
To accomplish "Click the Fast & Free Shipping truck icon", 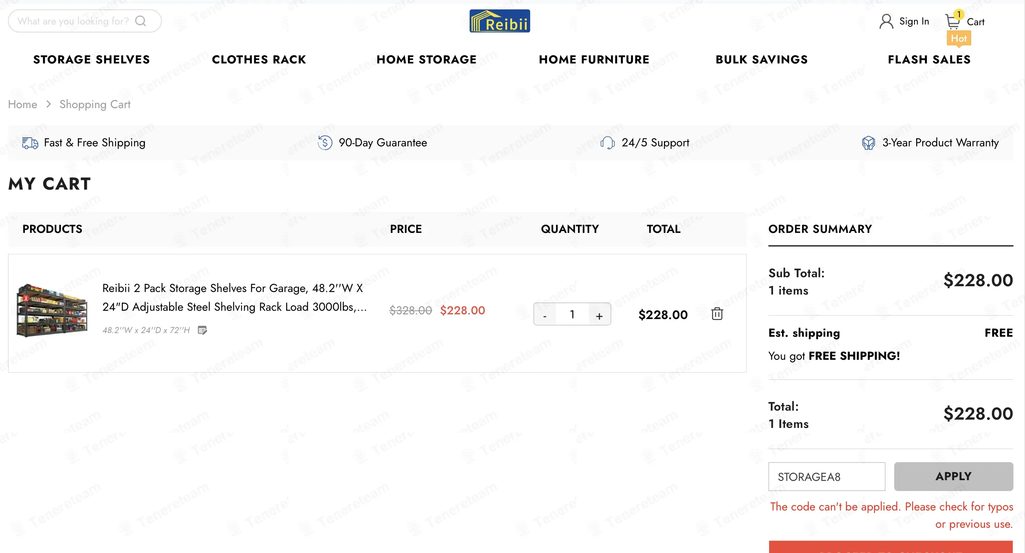I will click(x=30, y=143).
